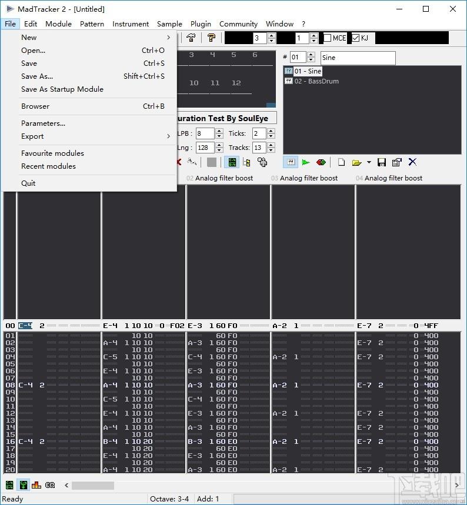Click the green play-instrument arrow icon
This screenshot has height=505, width=467.
(x=305, y=162)
